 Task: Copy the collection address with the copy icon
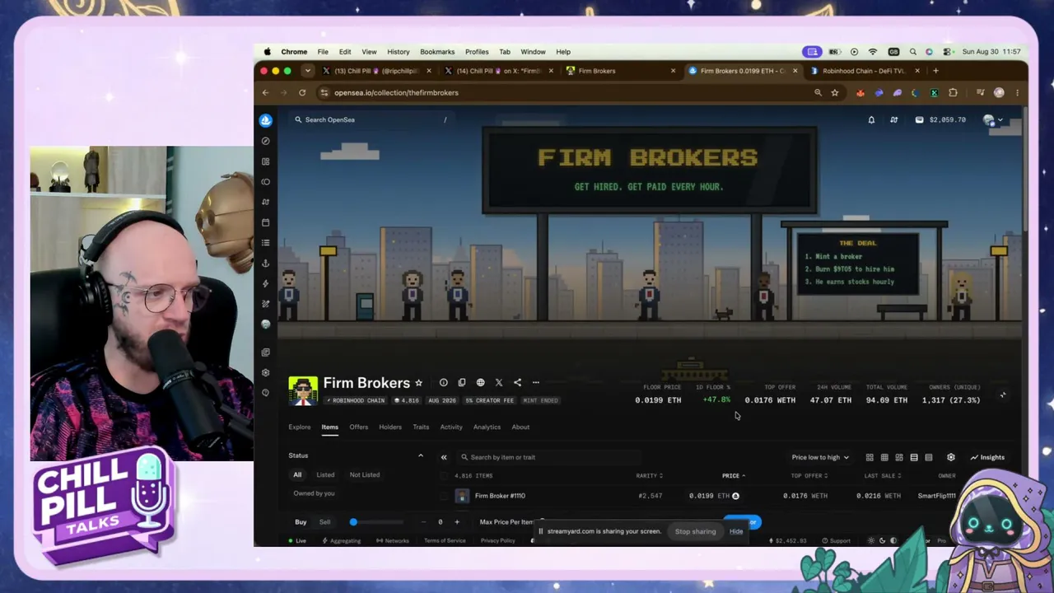[462, 383]
